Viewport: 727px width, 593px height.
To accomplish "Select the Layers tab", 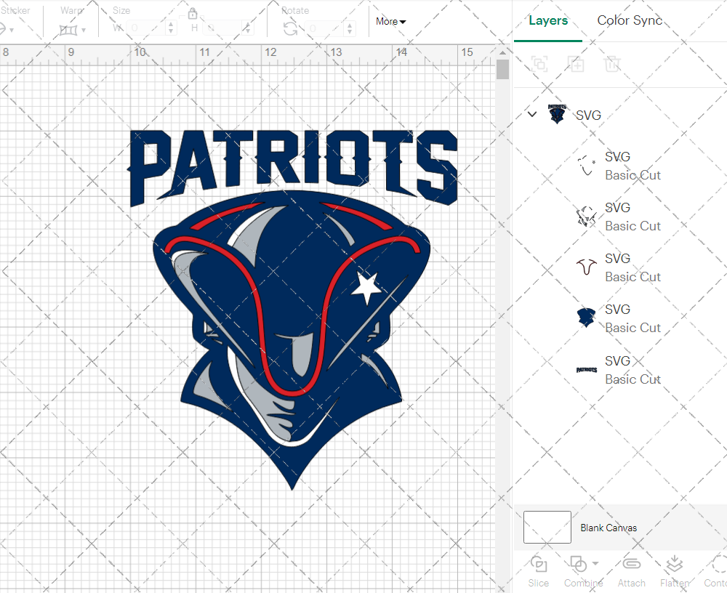I will pos(548,20).
